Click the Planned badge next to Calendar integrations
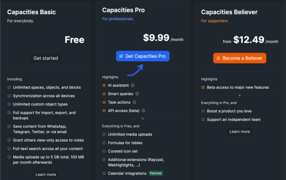 click(x=156, y=173)
